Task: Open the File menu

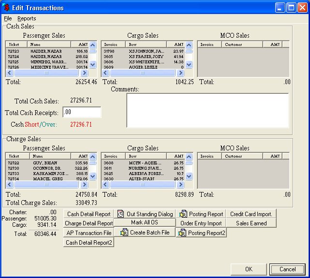Action: tap(8, 18)
